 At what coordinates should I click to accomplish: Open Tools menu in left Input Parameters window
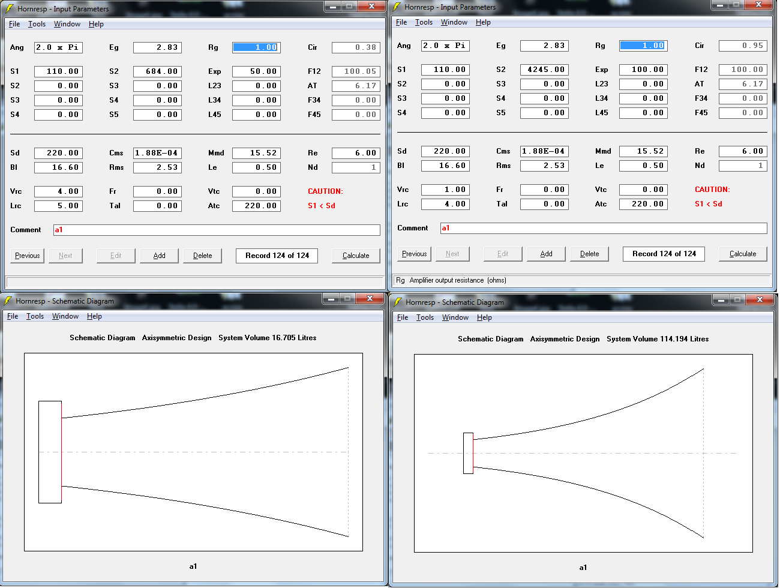[37, 24]
